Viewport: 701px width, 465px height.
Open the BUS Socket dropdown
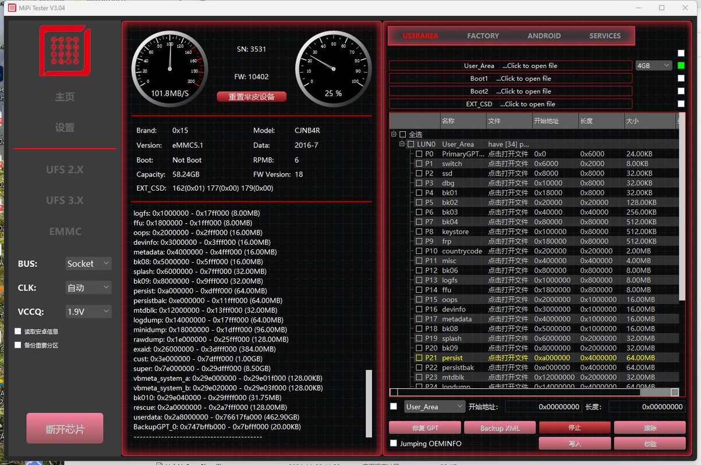coord(88,264)
